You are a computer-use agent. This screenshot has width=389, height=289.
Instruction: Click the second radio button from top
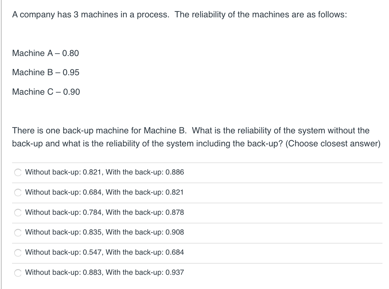pos(18,192)
